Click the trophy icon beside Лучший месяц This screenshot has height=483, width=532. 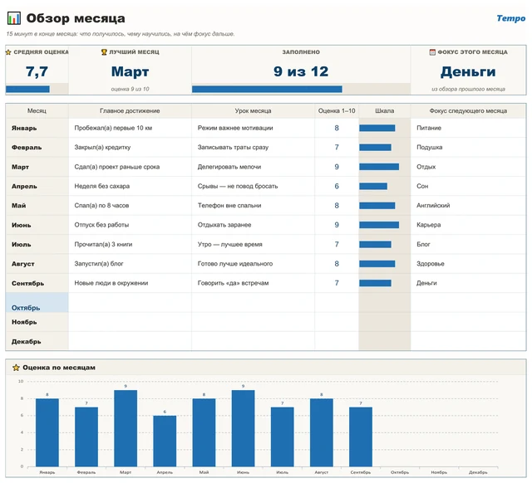104,51
